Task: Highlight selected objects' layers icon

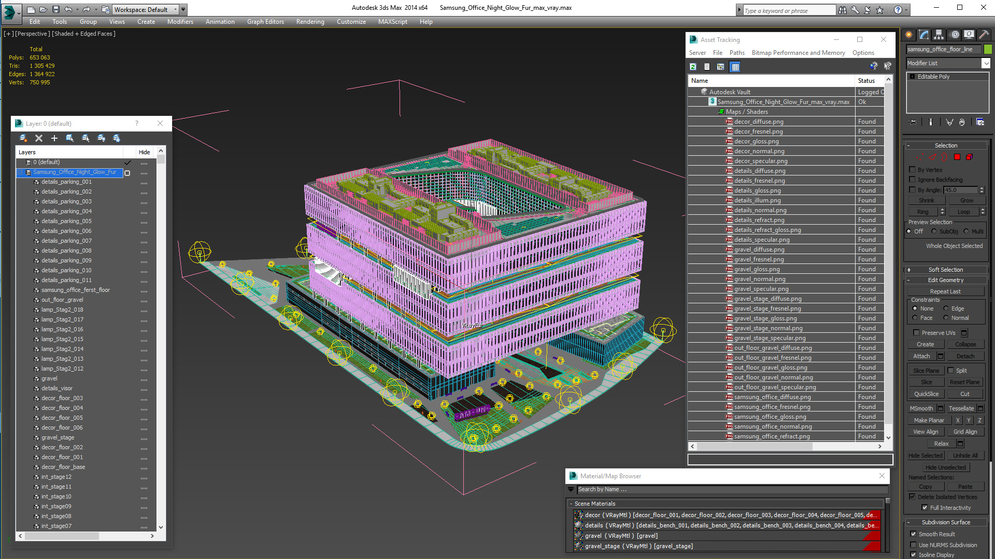Action: point(86,138)
